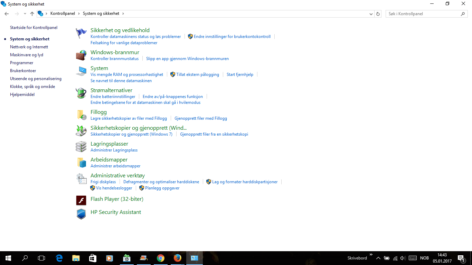
Task: Launch Microsoft Edge from taskbar
Action: coord(59,258)
